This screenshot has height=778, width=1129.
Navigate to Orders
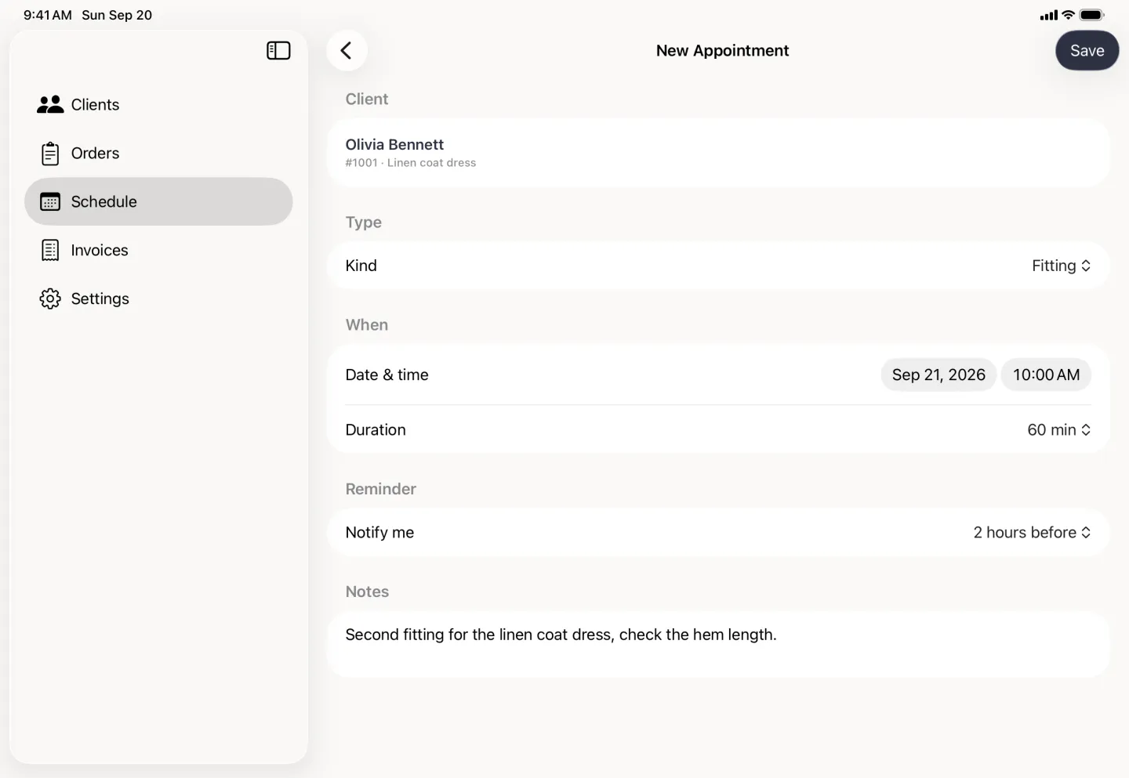[x=158, y=154]
